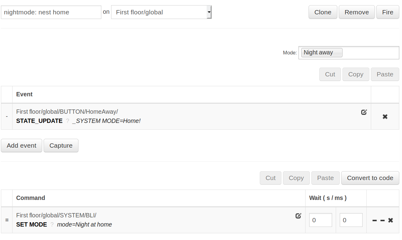This screenshot has width=402, height=240.
Task: Open the Mode selector field
Action: click(x=370, y=53)
